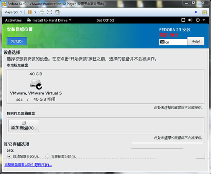The image size is (211, 174).
Task: Click the 添加磁盘(A)... add disk button
Action: pyautogui.click(x=24, y=126)
